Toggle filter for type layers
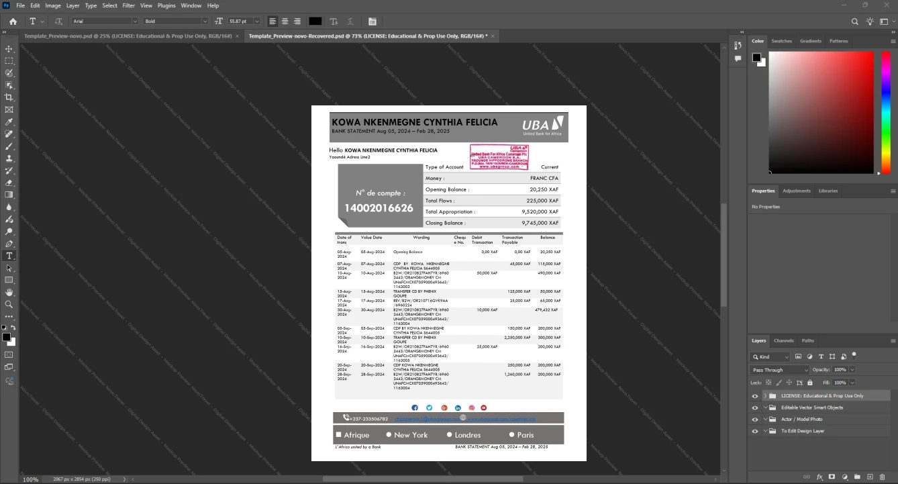898x484 pixels. 821,357
